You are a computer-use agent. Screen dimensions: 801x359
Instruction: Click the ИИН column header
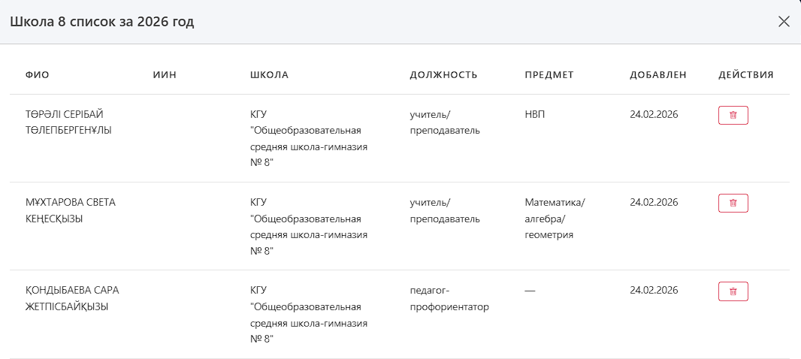click(165, 75)
